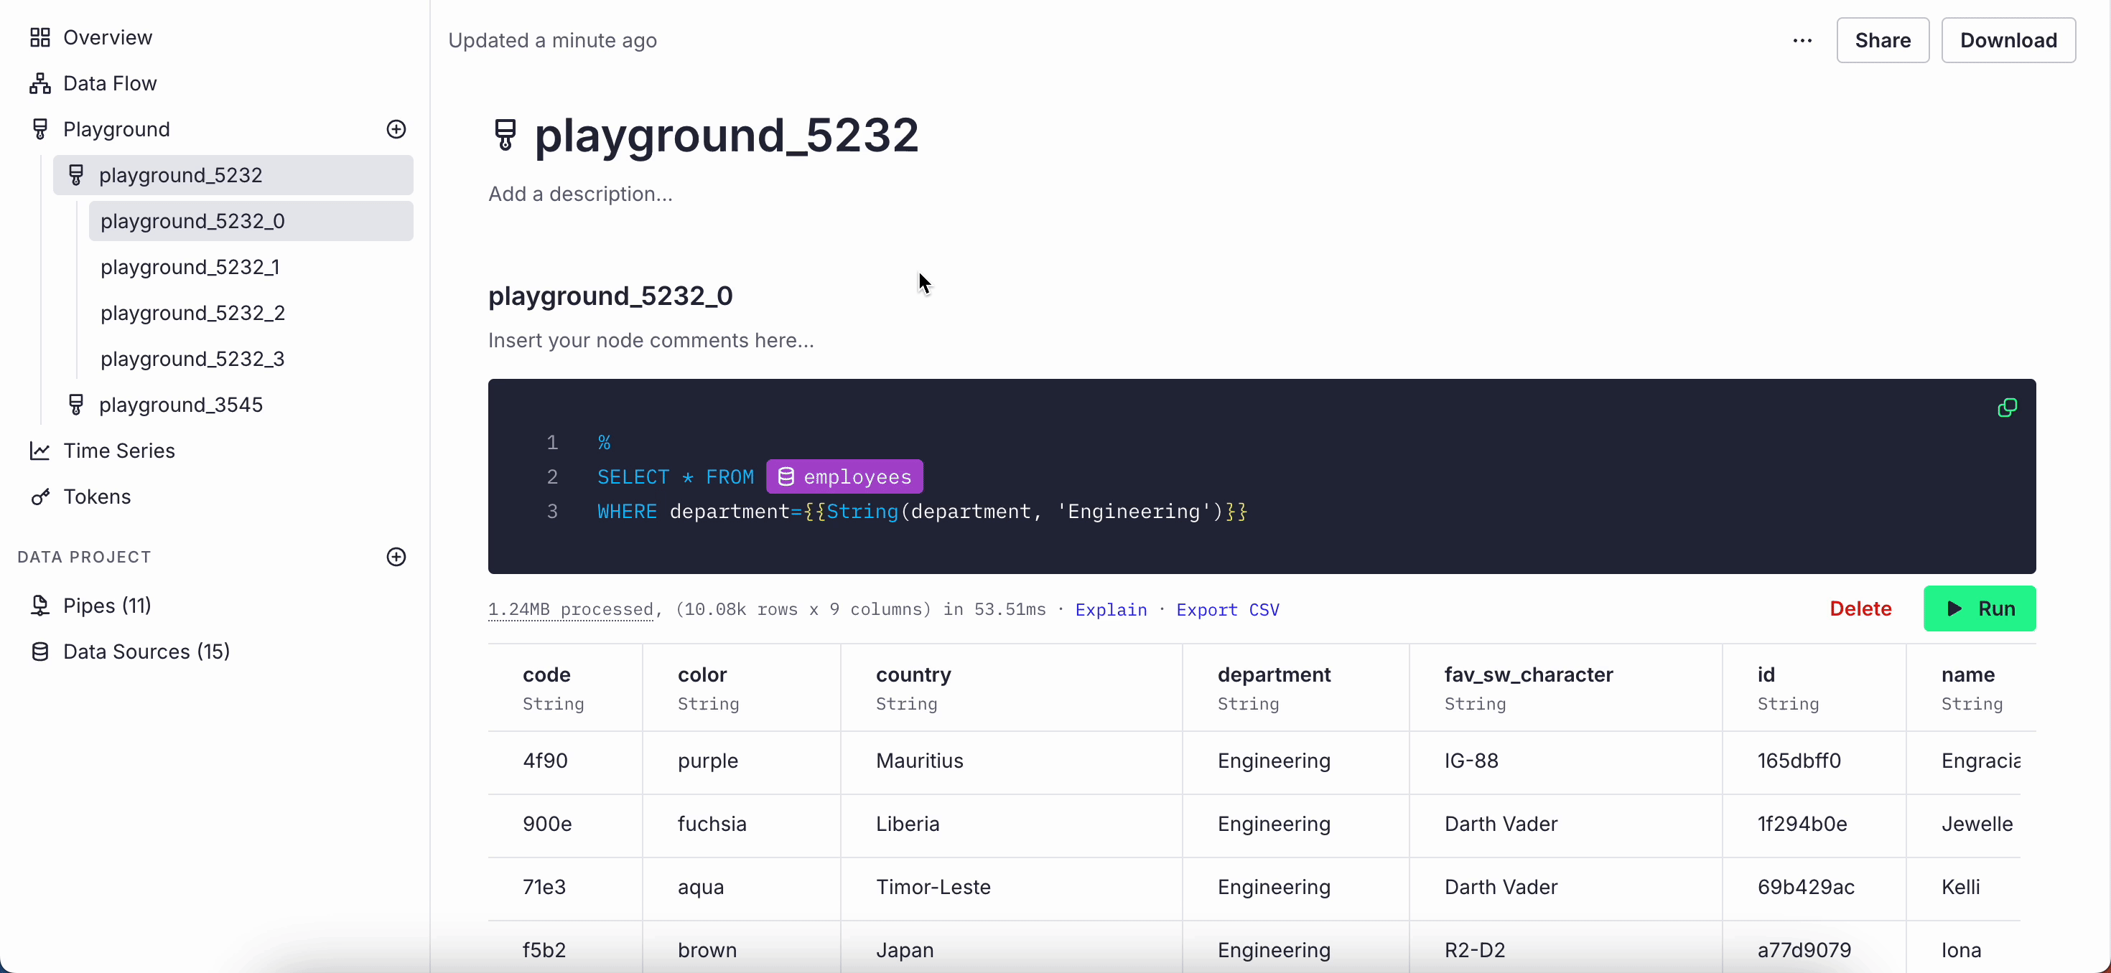Screen dimensions: 2111x973
Task: Open playground_3545 in the sidebar
Action: click(x=180, y=405)
